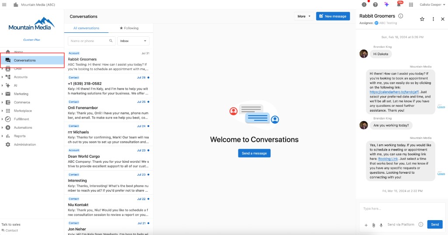The height and width of the screenshot is (235, 448).
Task: Click the Mountain Media building icon
Action: point(16,4)
